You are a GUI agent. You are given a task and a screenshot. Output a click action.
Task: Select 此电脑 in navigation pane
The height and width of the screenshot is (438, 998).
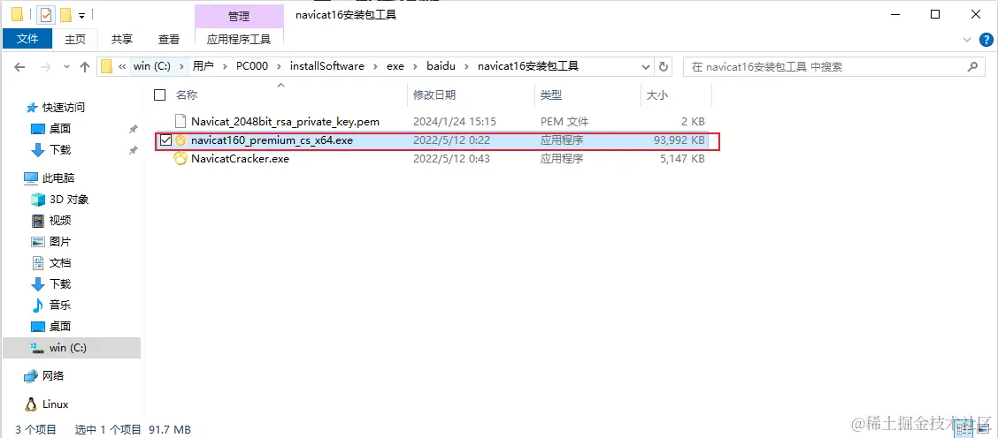click(x=58, y=178)
